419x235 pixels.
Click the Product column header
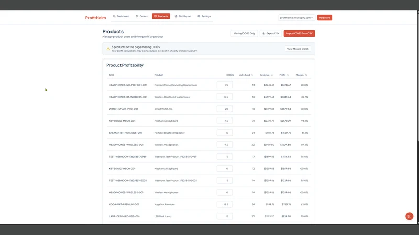click(x=159, y=75)
